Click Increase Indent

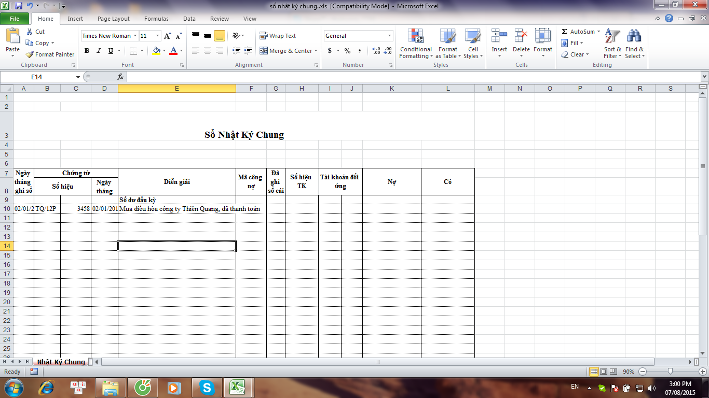point(248,51)
